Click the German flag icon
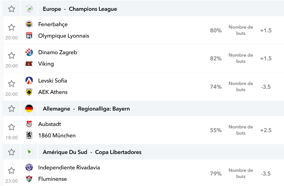 click(29, 109)
